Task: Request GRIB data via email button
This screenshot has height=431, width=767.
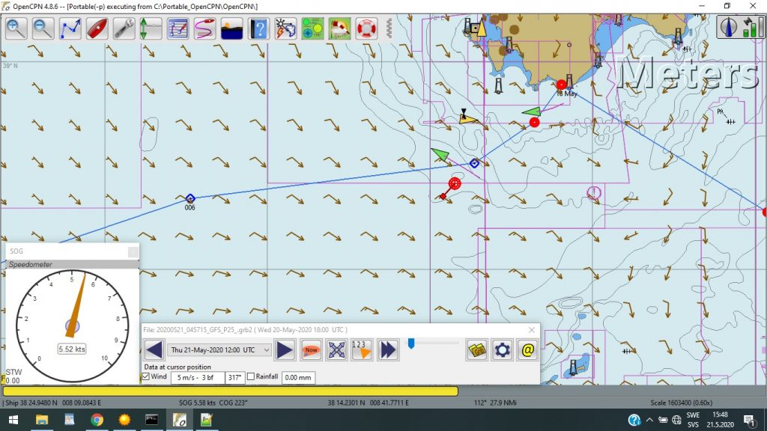Action: click(528, 350)
